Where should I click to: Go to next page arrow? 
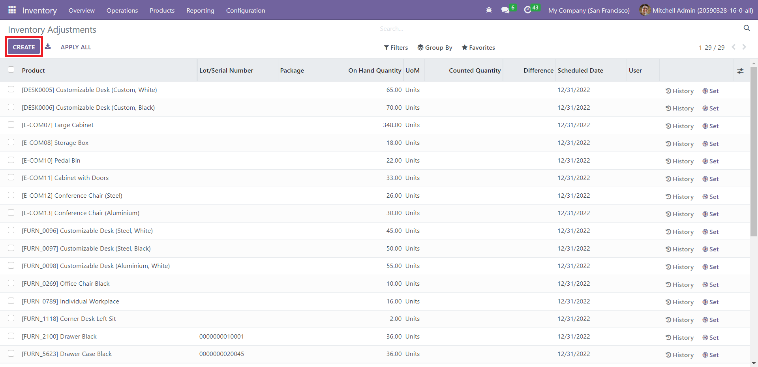[744, 47]
